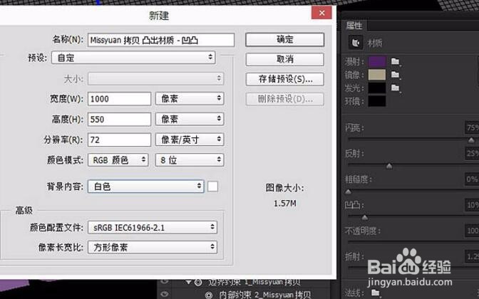Click 存储预设(S)... button

(284, 79)
